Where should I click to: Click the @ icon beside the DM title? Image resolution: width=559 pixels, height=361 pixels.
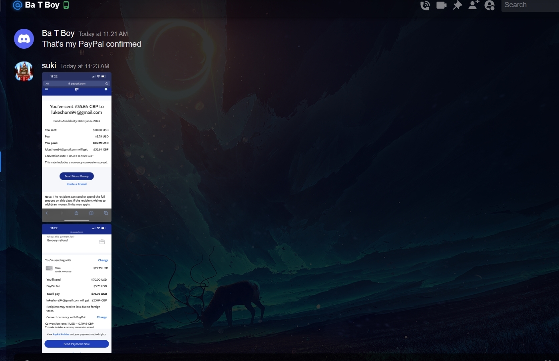coord(17,5)
